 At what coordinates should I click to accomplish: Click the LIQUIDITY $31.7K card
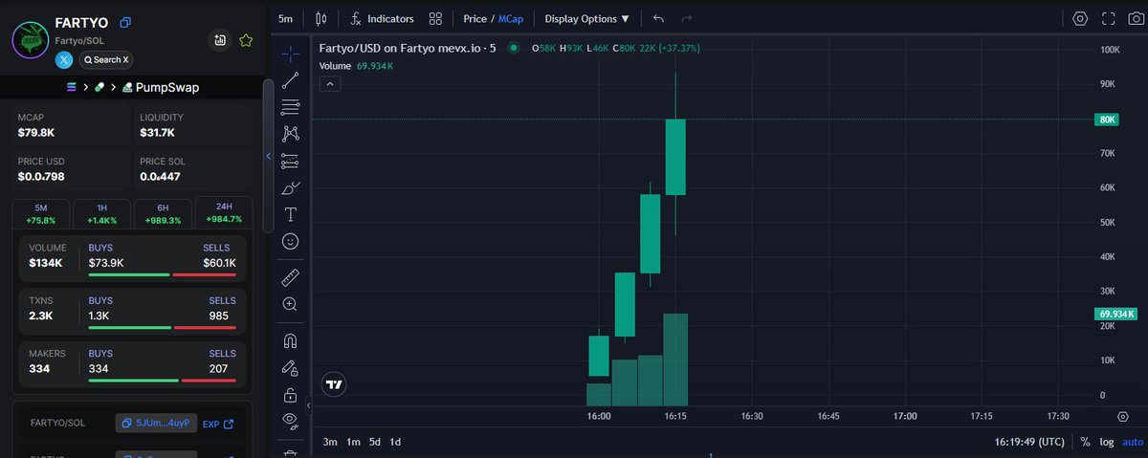tap(194, 124)
